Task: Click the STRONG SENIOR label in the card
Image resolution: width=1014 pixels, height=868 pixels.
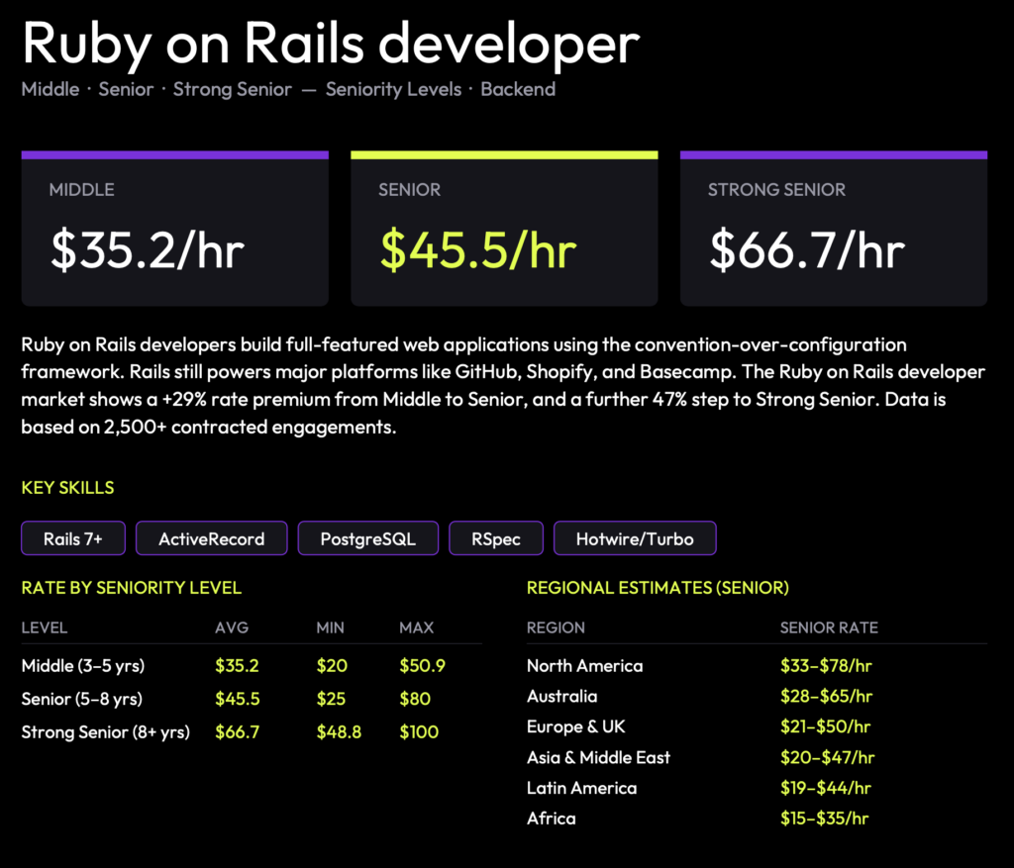Action: [776, 189]
